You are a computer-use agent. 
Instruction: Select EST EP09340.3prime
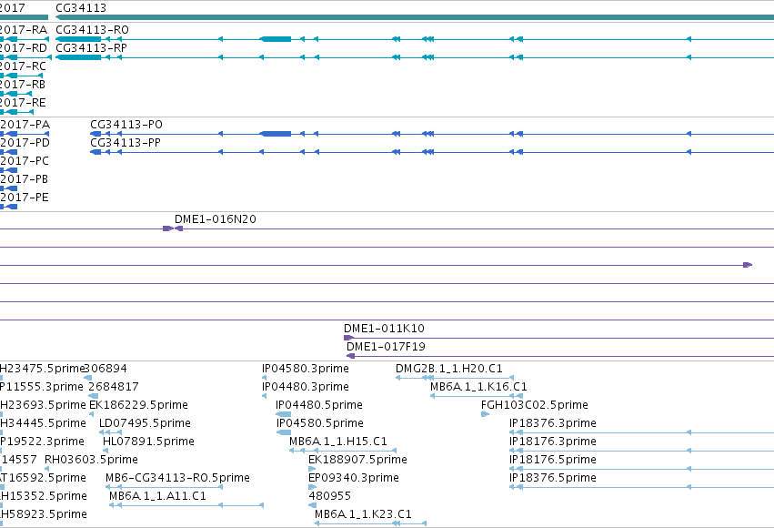(354, 478)
